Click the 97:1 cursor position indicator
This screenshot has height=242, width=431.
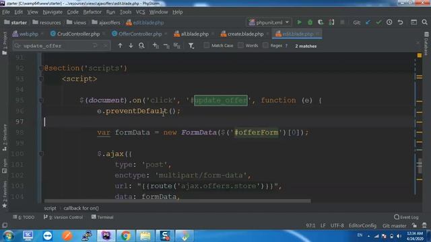click(x=310, y=226)
